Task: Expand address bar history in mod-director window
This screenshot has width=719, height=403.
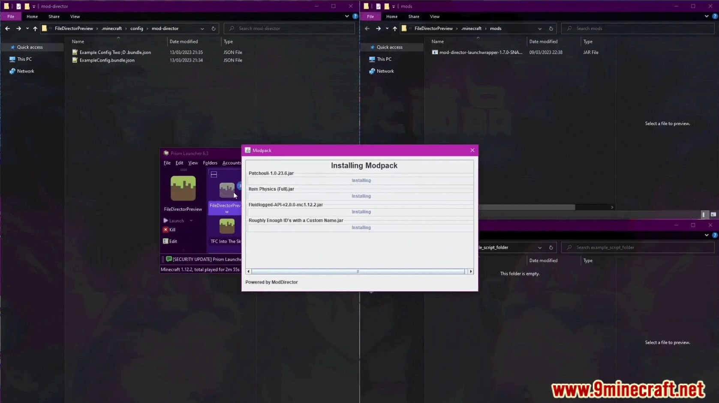Action: point(202,29)
